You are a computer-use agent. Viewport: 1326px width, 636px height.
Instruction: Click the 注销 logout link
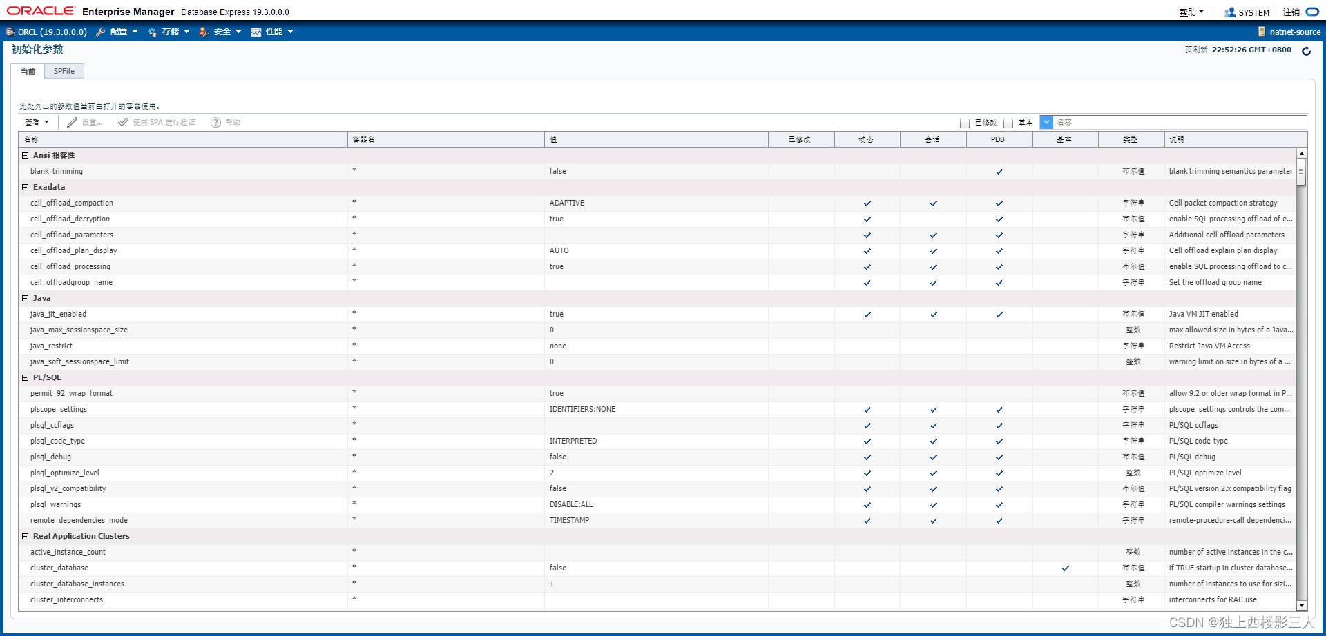[x=1291, y=12]
